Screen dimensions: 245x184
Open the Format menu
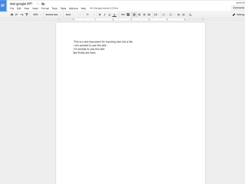[x=45, y=8]
